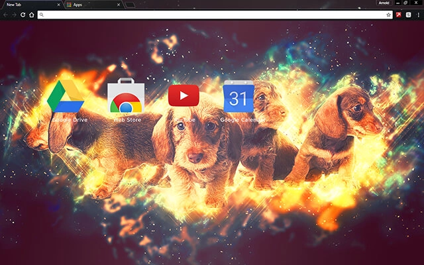Open the Chrome three-dot menu
Image resolution: width=424 pixels, height=265 pixels.
[x=418, y=15]
